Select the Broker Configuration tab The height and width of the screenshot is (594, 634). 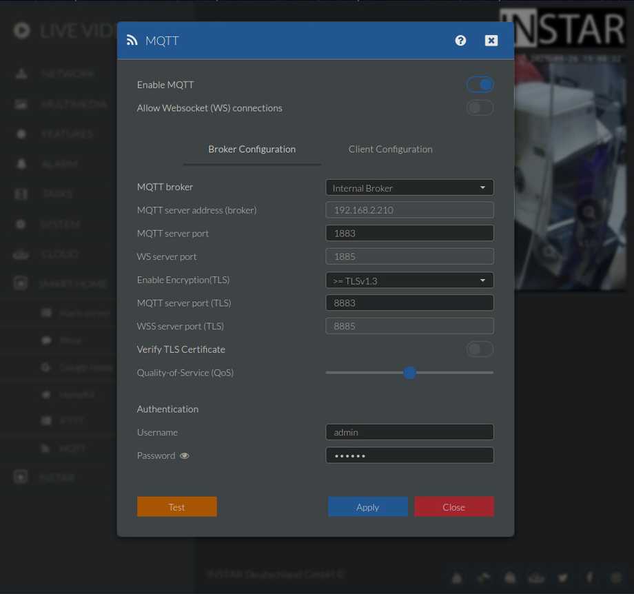pos(252,149)
